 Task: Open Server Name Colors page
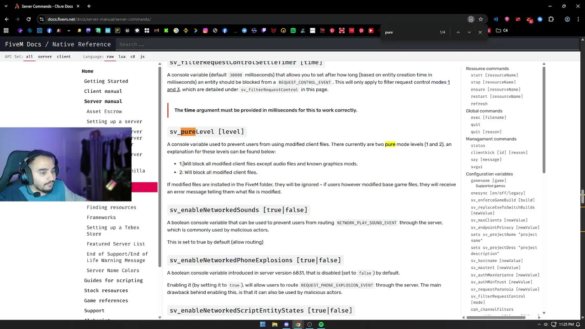113,271
